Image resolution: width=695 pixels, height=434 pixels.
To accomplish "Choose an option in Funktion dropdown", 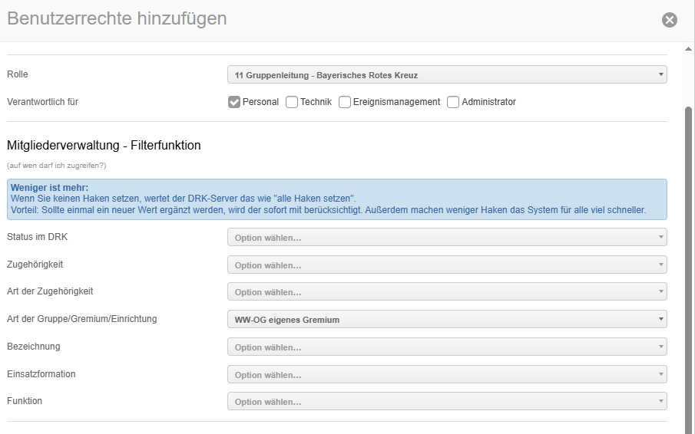I will [x=446, y=402].
